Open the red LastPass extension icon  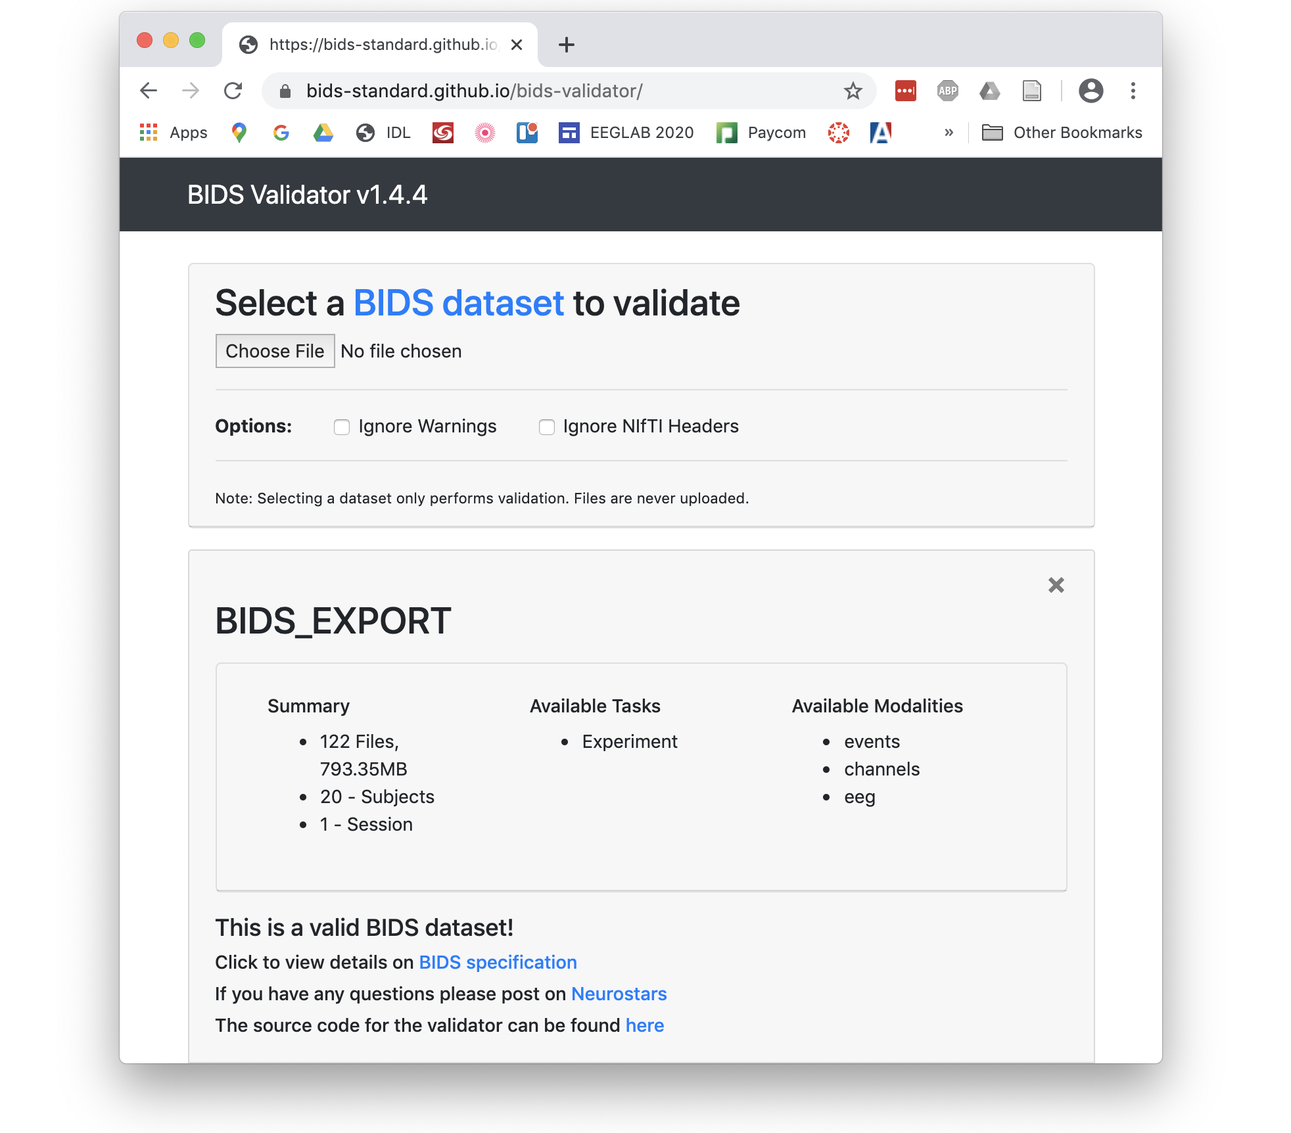click(x=905, y=91)
